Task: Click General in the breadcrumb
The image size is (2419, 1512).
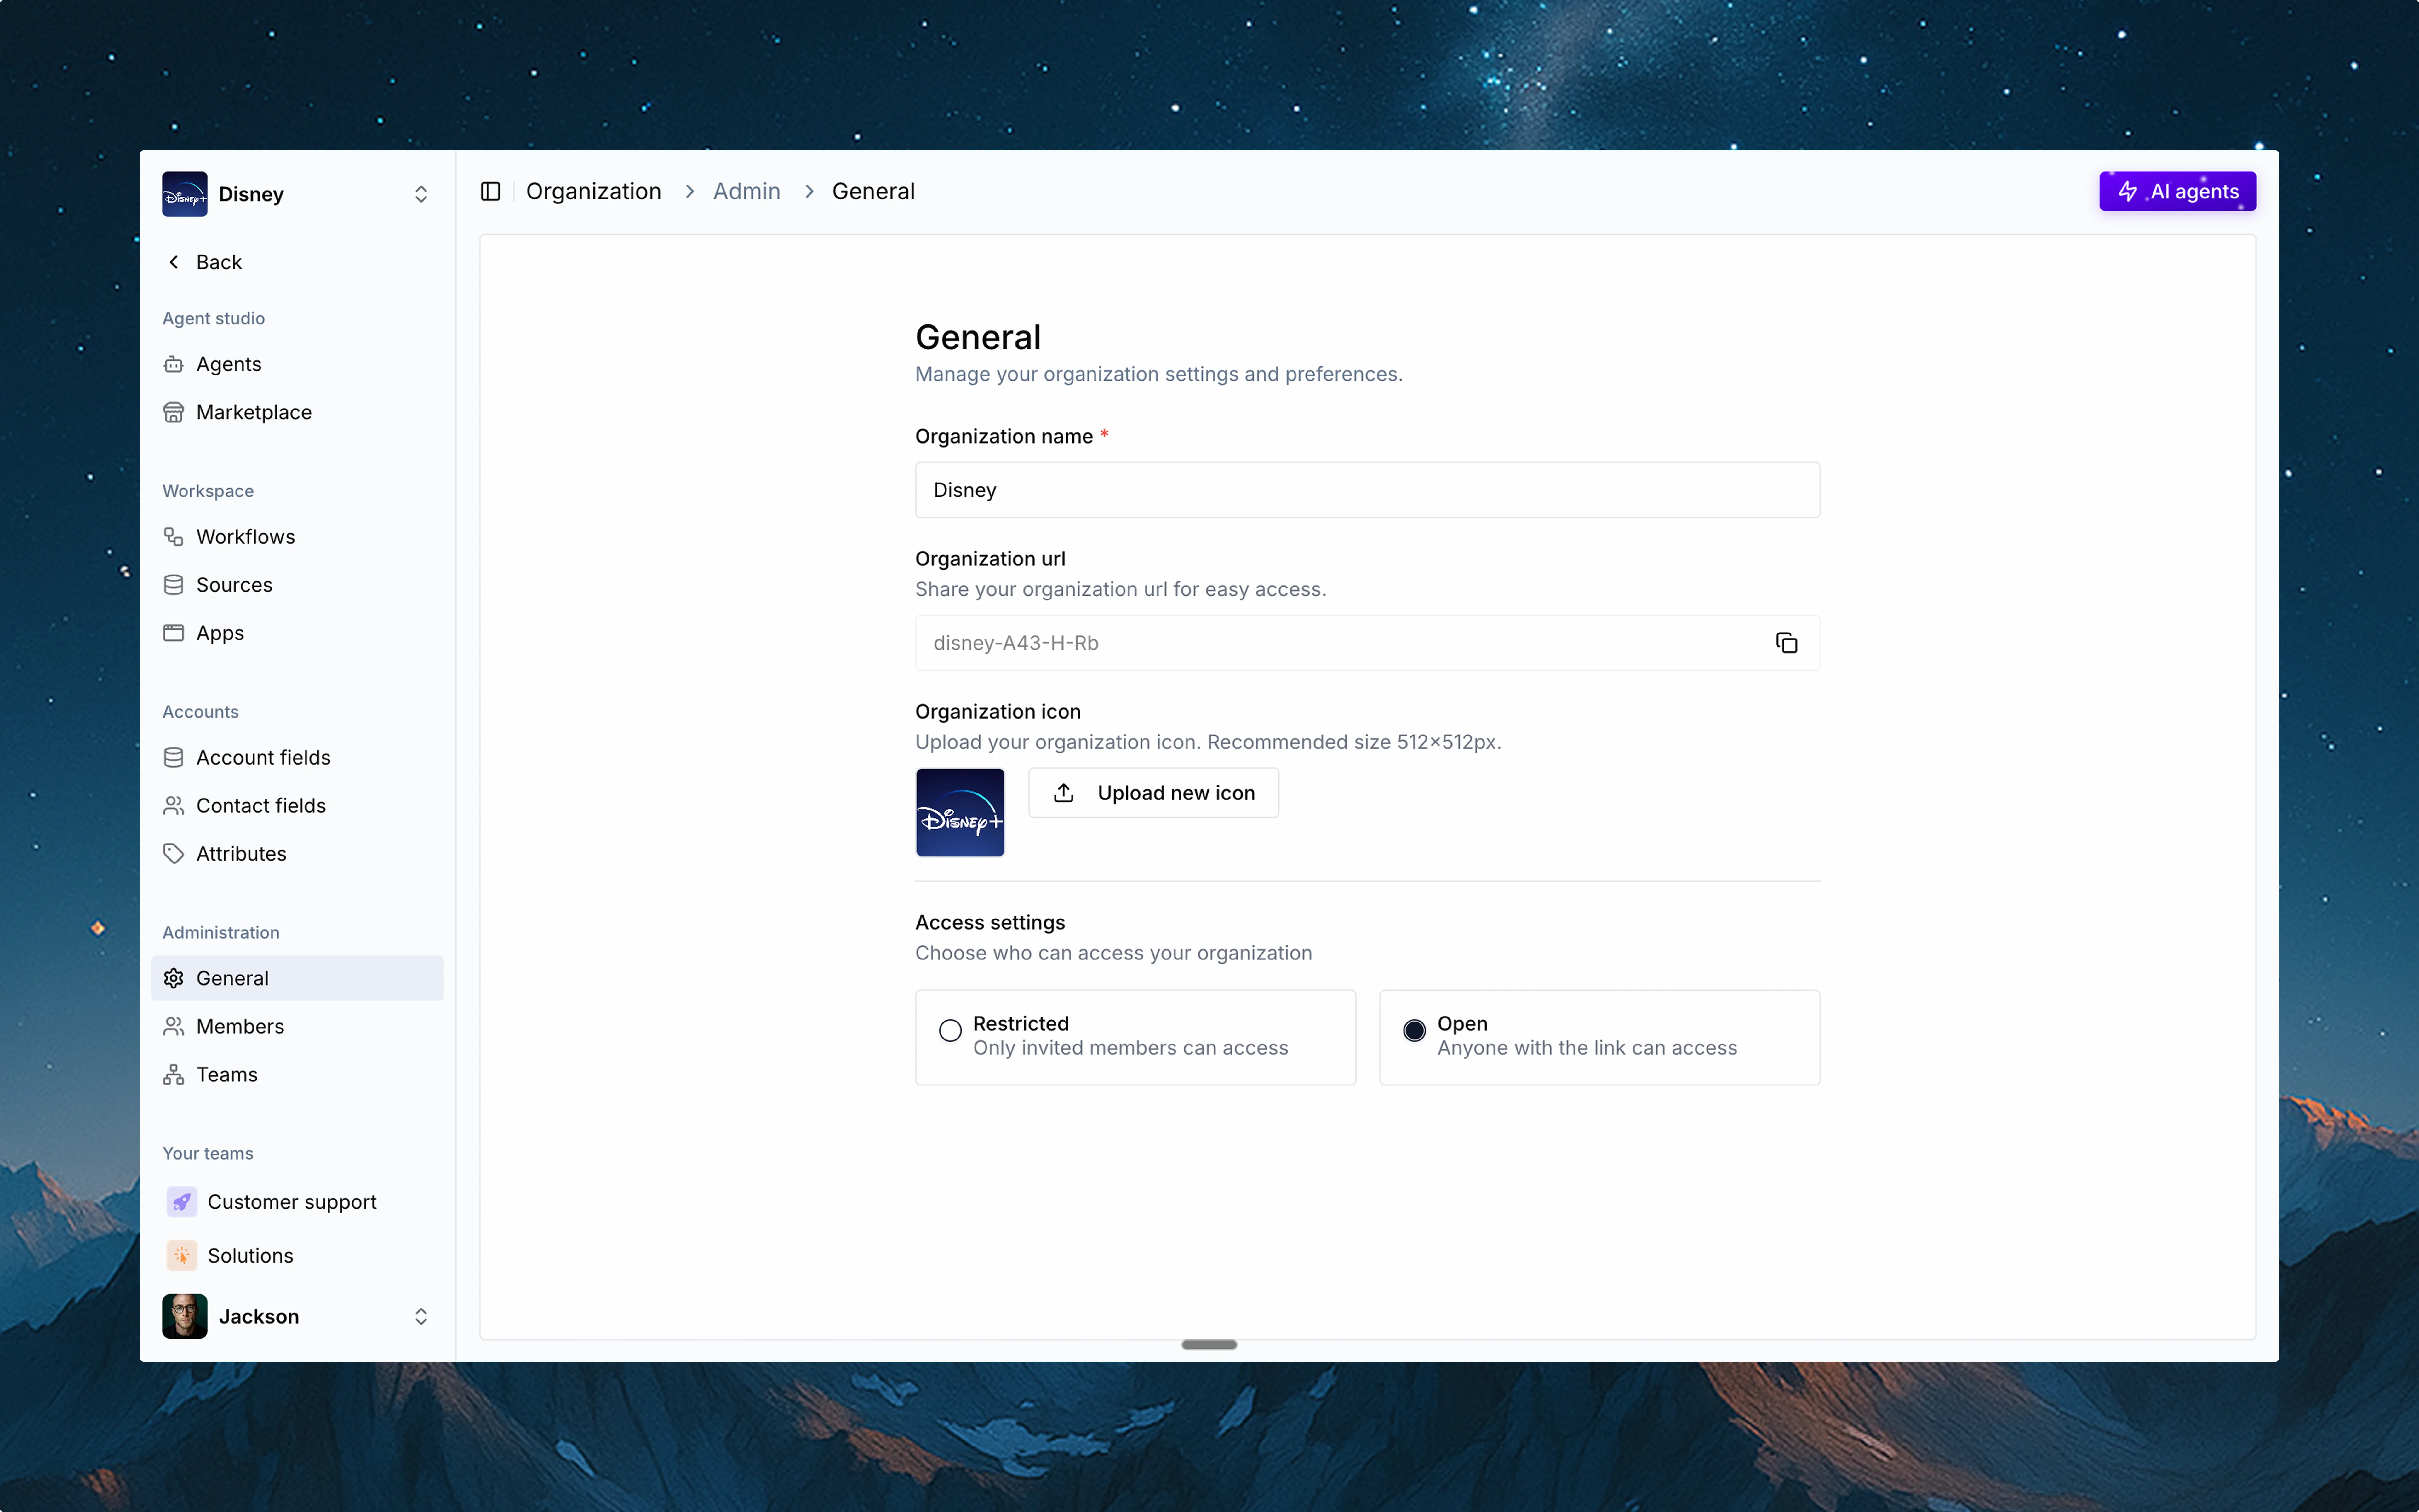Action: [x=874, y=191]
